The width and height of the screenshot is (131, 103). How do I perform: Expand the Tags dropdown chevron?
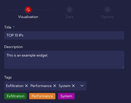point(82,86)
